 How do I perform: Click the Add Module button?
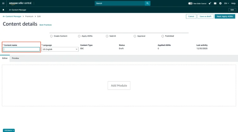tap(119, 86)
